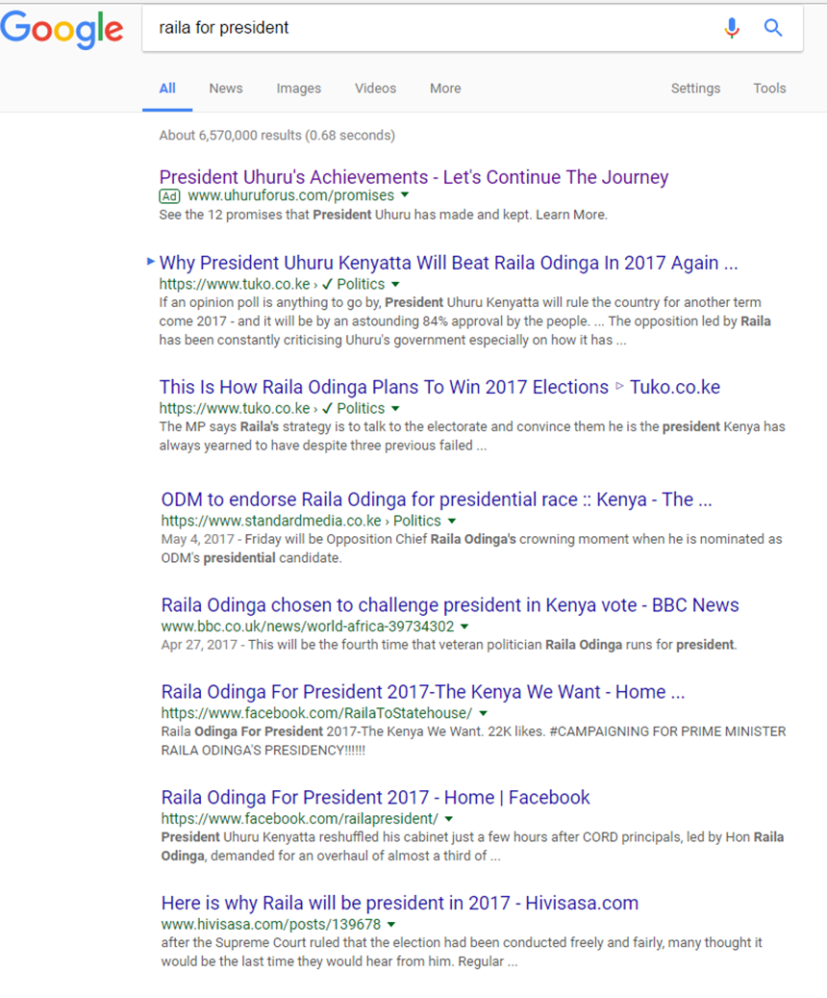Open 'Why President Uhuru Kenyatta Will Beat Raila' result
This screenshot has height=998, width=827.
click(448, 263)
